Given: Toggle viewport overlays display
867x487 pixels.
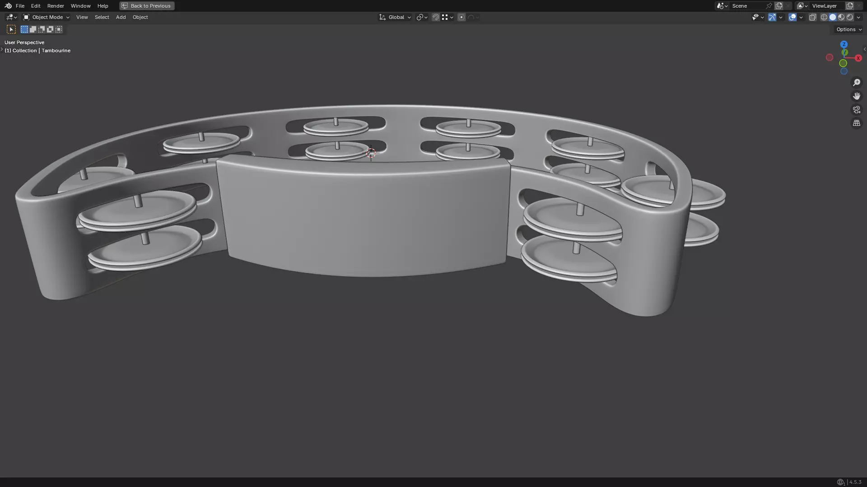Looking at the screenshot, I should coord(792,17).
